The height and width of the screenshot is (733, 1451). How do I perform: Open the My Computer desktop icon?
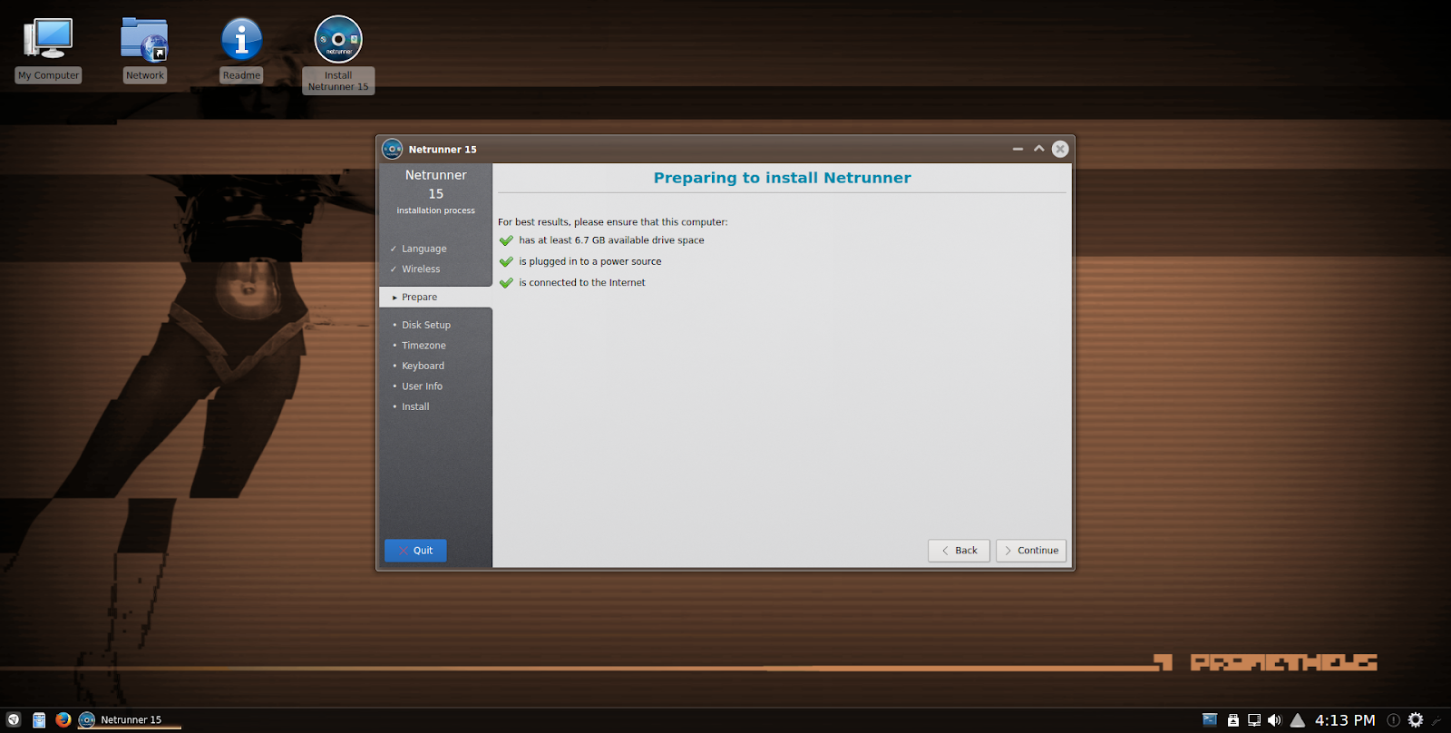49,51
